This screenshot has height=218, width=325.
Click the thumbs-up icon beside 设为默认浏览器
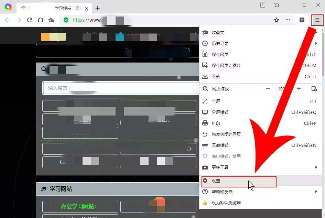click(205, 203)
